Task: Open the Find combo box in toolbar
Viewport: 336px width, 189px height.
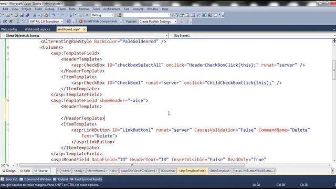Action: click(x=169, y=15)
